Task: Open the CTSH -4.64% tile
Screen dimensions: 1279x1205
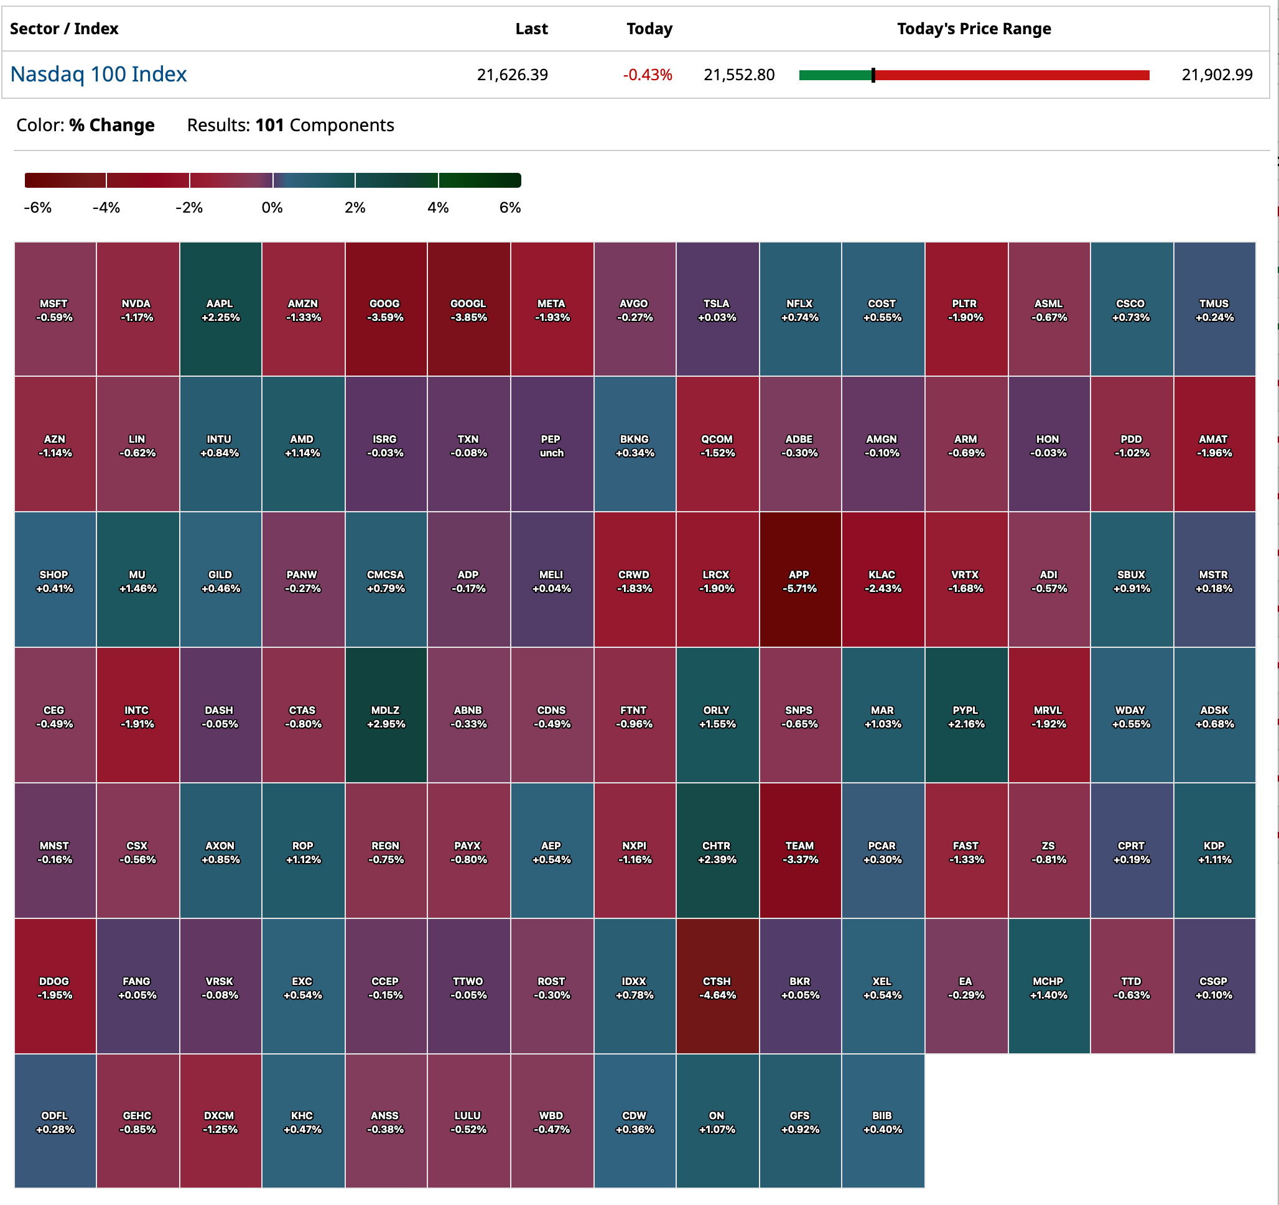Action: coord(717,986)
